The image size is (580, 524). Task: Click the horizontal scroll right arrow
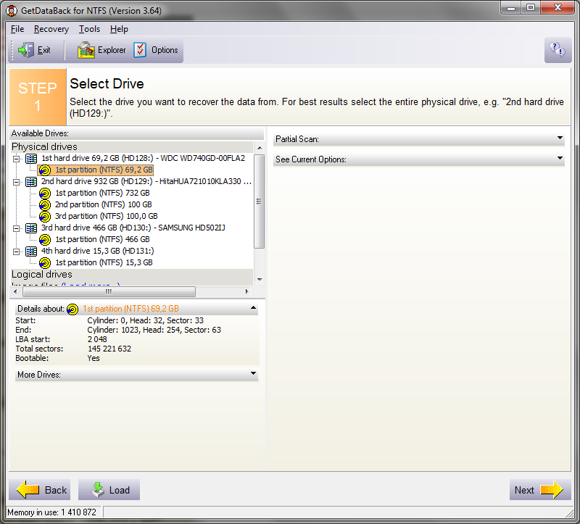click(x=246, y=292)
